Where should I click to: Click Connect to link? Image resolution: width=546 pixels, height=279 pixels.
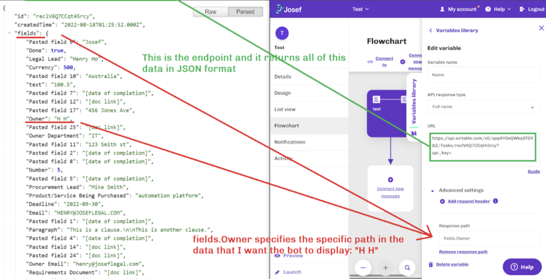tap(384, 62)
